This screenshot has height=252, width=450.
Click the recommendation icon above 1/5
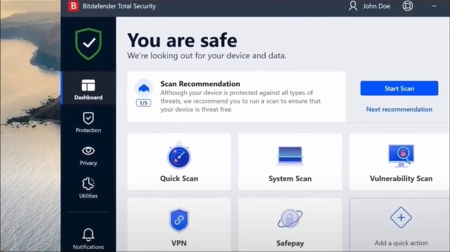click(x=144, y=88)
